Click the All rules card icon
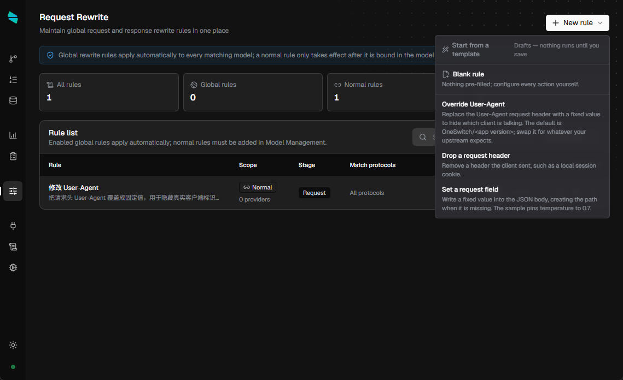 pos(50,85)
